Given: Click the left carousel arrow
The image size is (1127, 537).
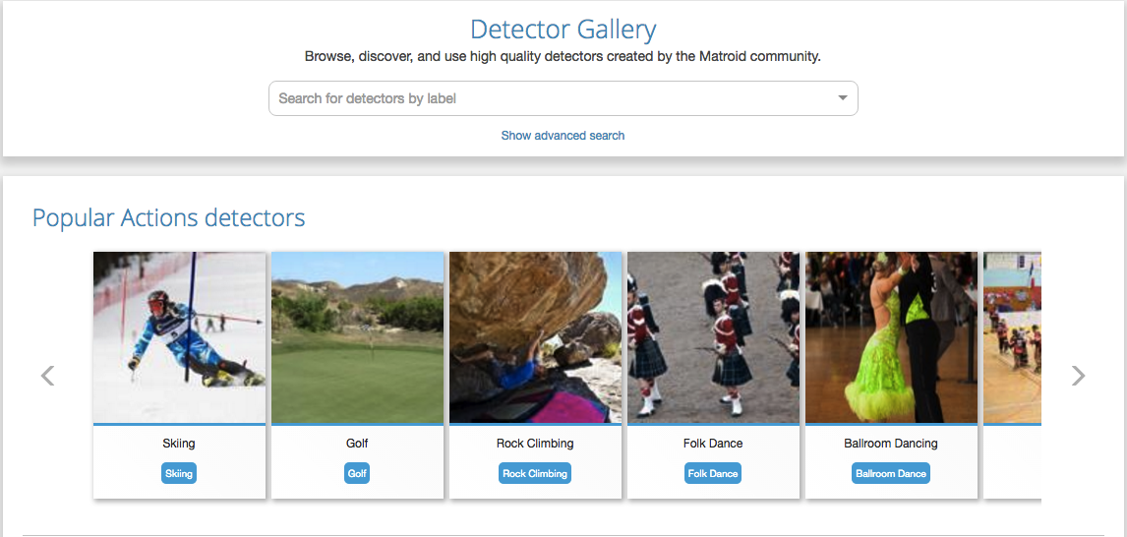Looking at the screenshot, I should tap(47, 376).
